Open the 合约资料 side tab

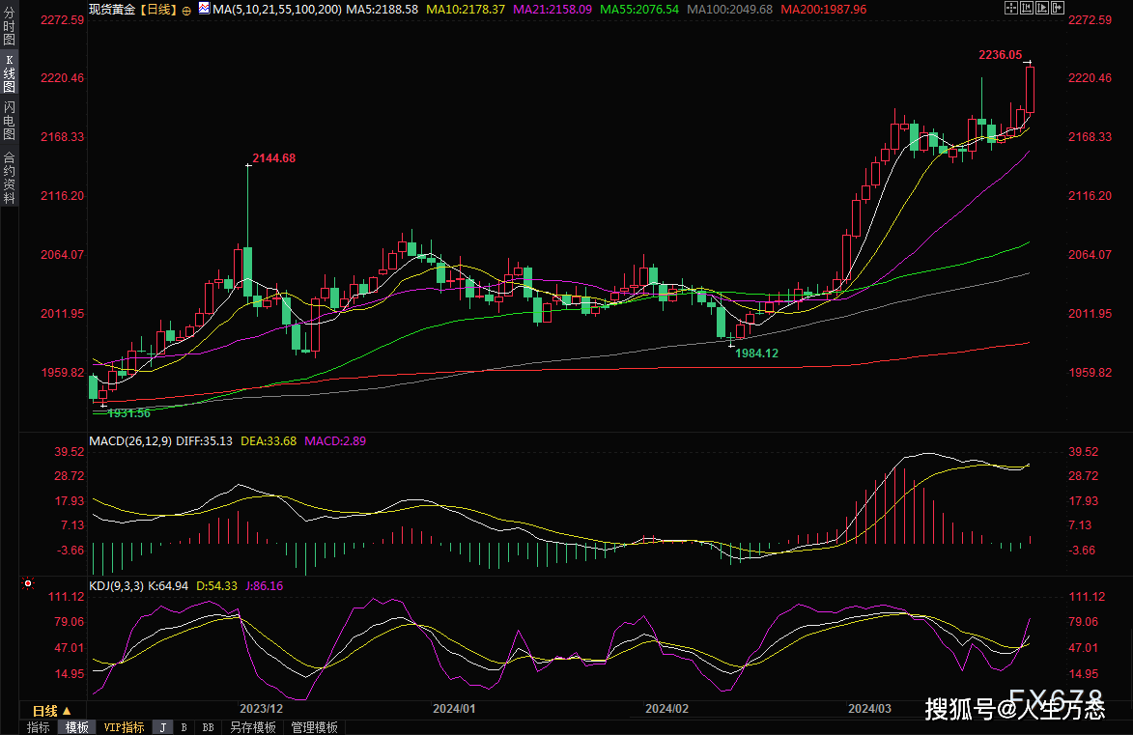pos(9,177)
